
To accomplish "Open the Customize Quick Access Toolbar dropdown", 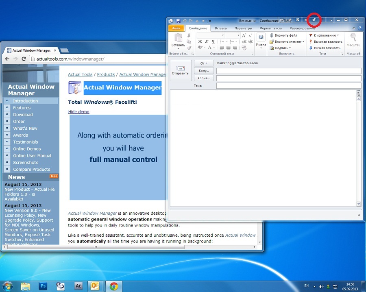I will click(x=210, y=21).
